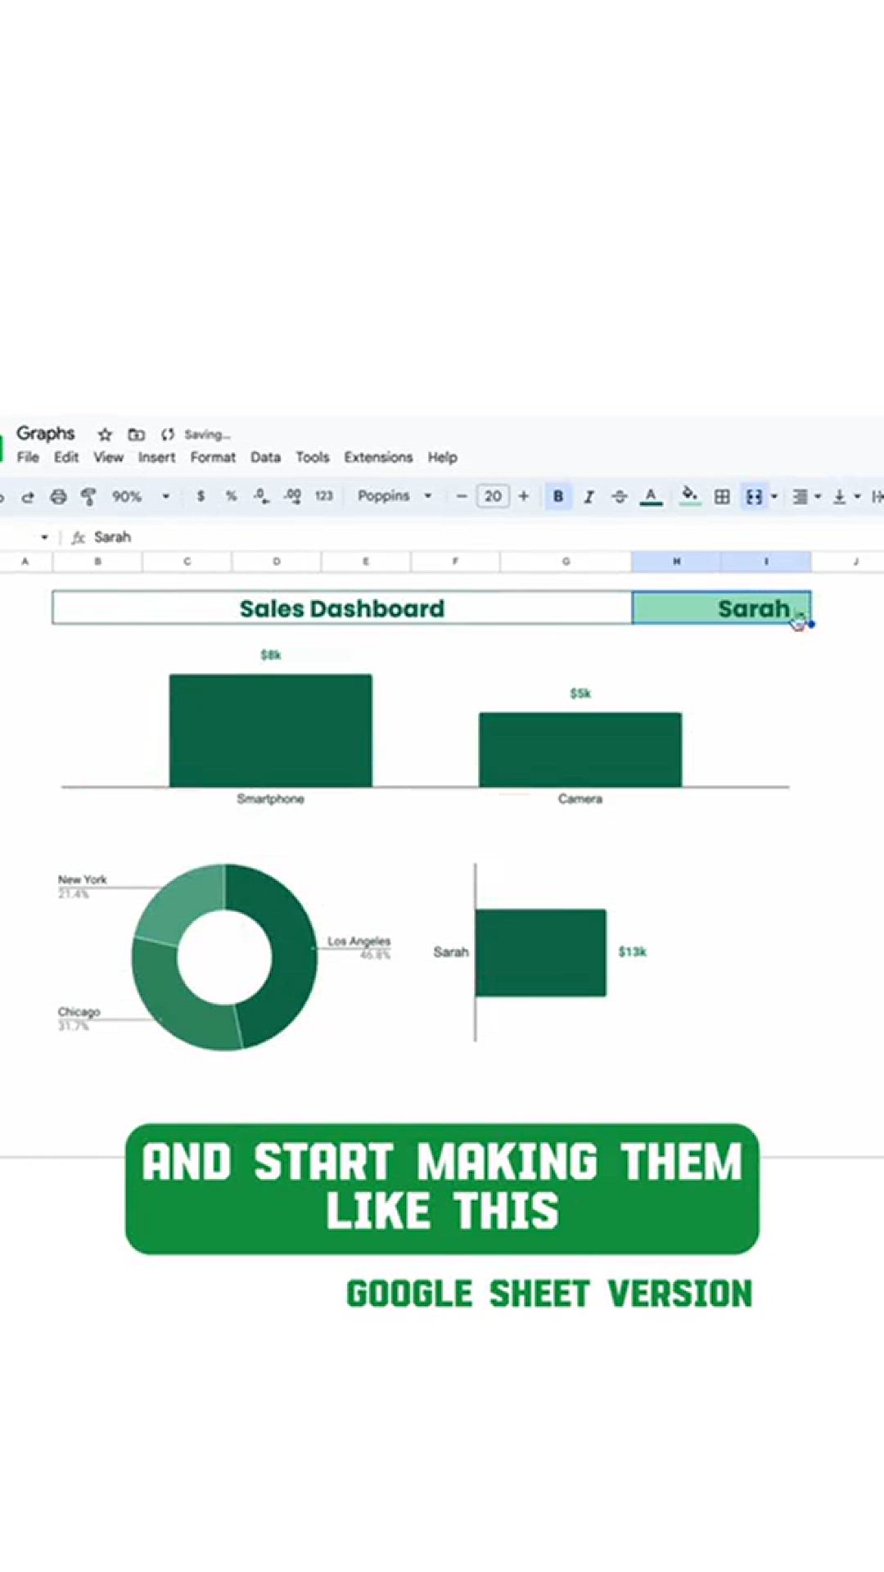884x1572 pixels.
Task: Click the $8k data label
Action: [x=271, y=655]
